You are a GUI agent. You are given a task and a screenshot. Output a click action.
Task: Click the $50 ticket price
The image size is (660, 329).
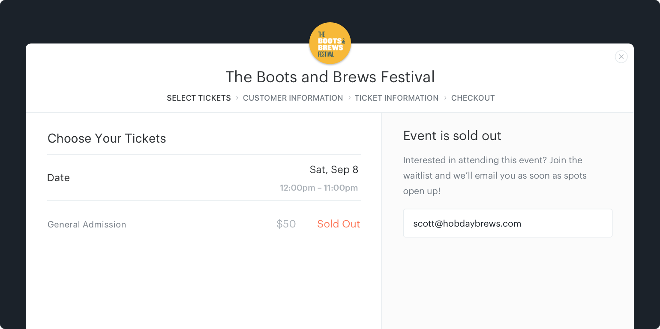(x=286, y=224)
